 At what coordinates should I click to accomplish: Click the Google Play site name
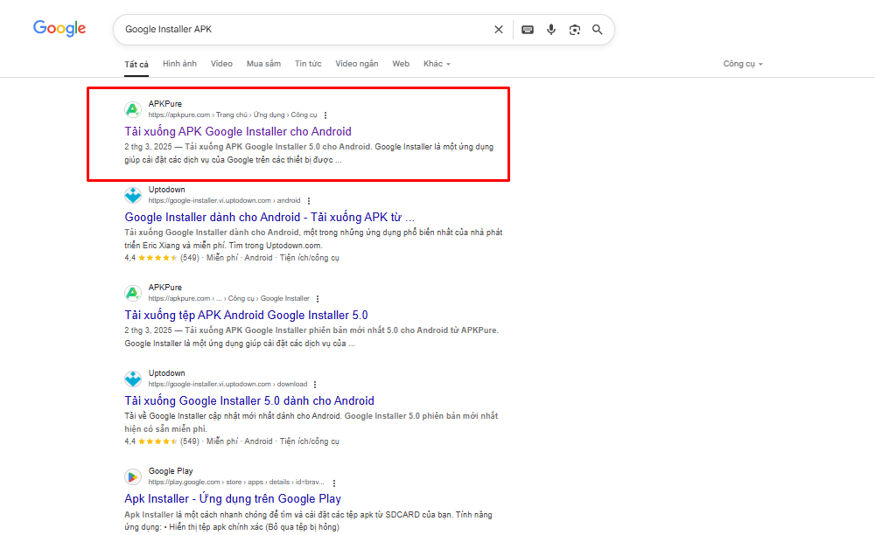[x=171, y=471]
